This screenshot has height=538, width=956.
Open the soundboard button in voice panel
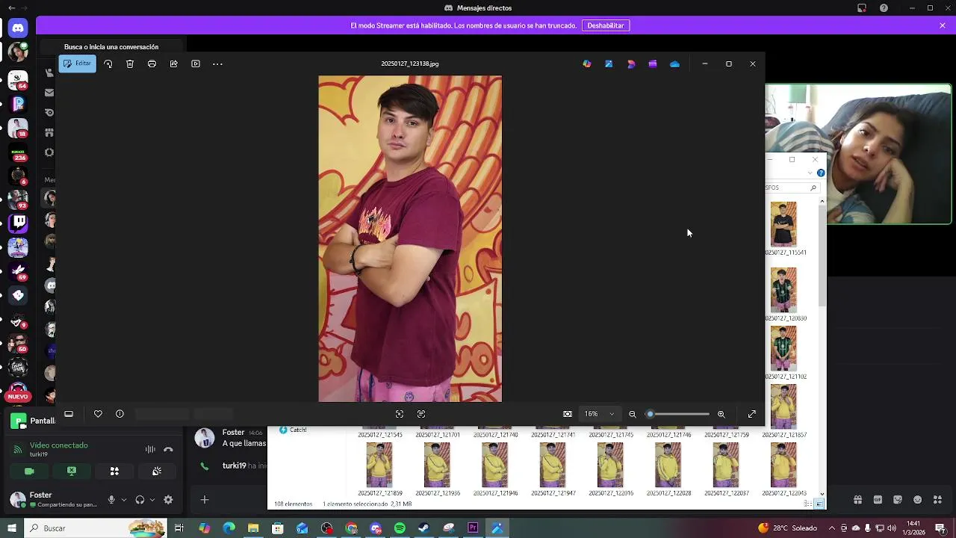157,471
